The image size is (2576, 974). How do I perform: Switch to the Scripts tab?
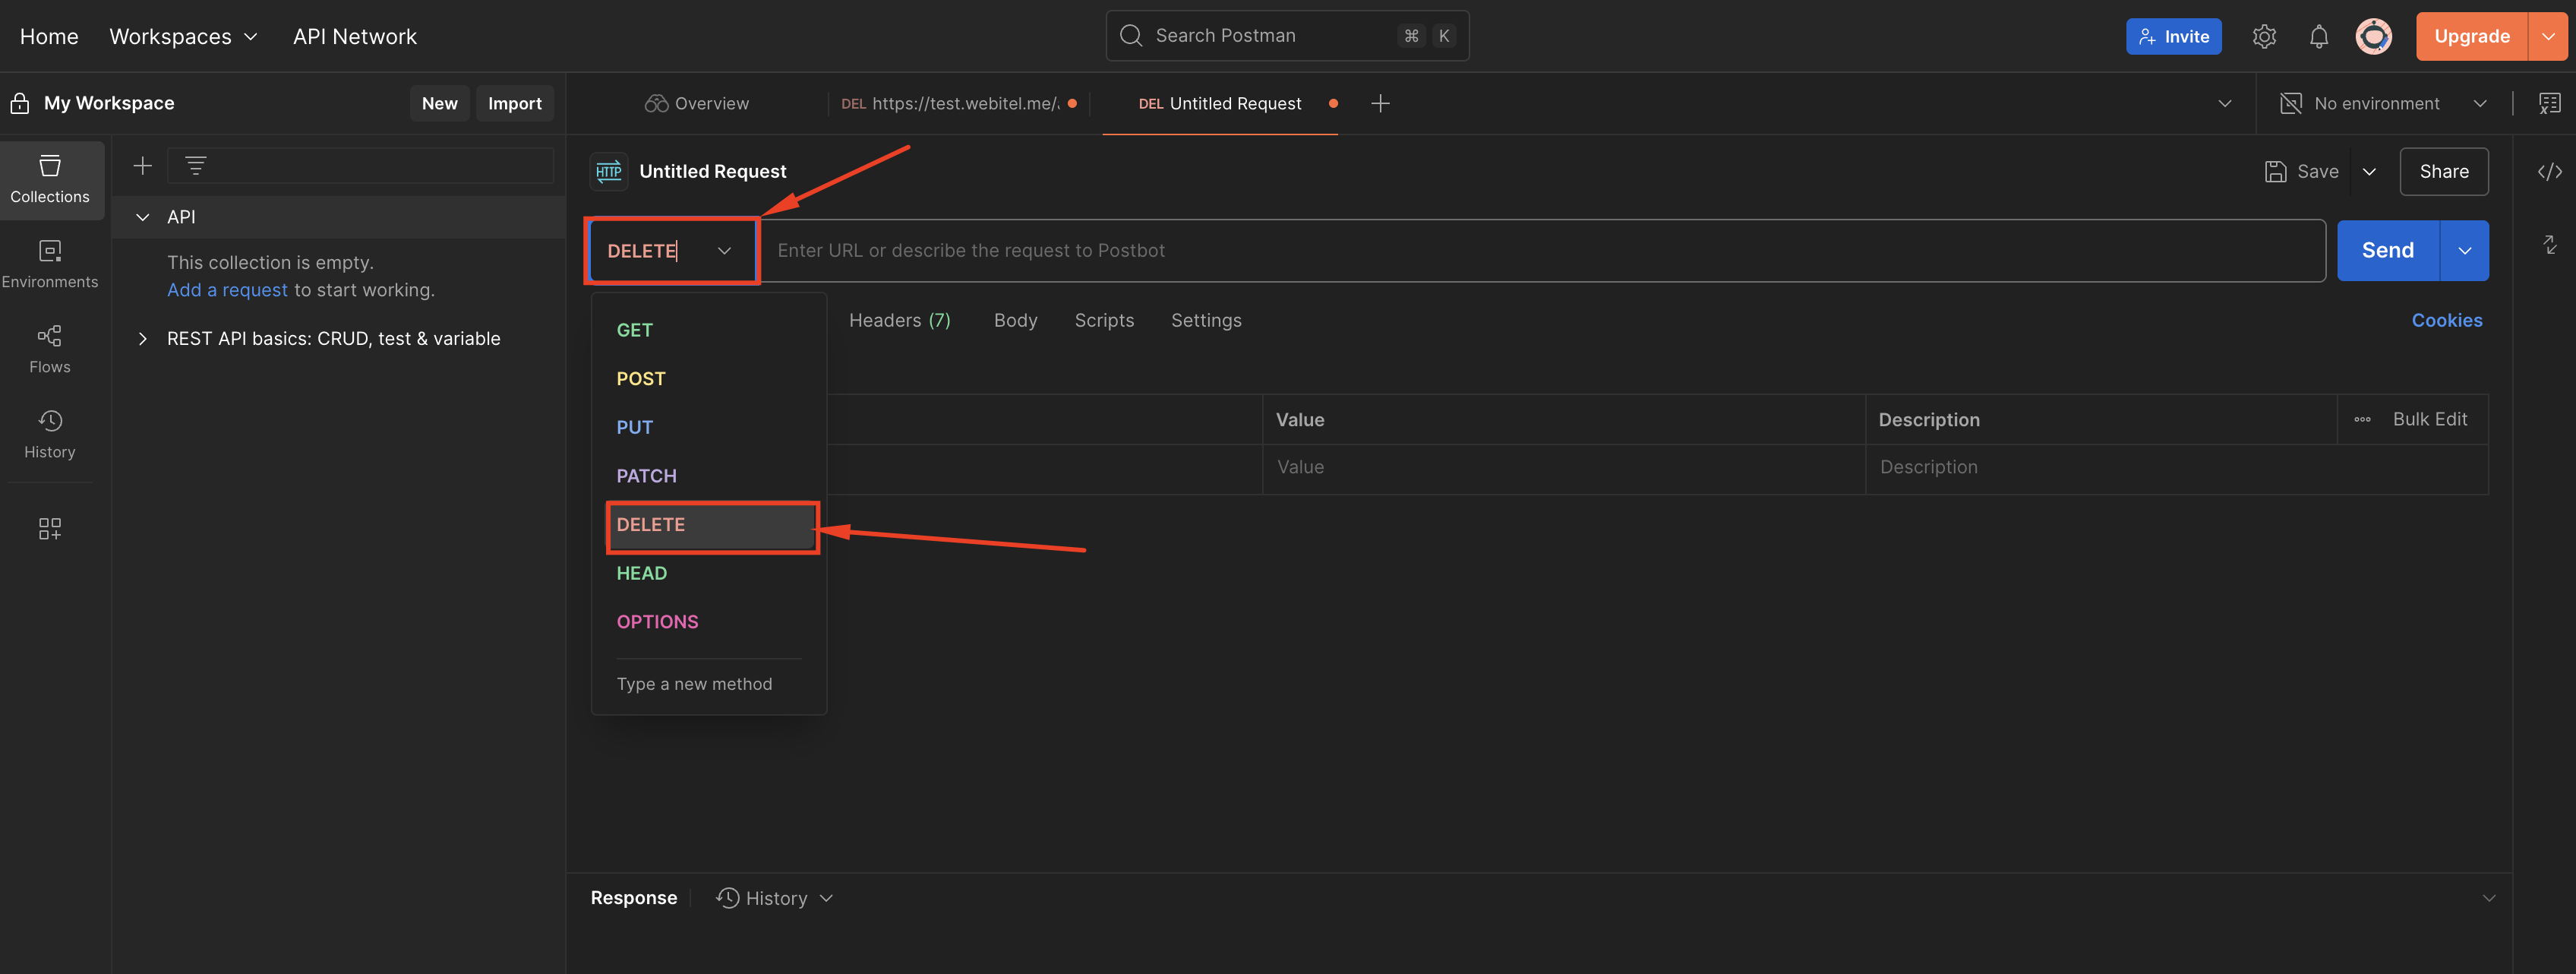click(1104, 320)
